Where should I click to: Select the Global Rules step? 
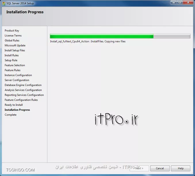coord(12,40)
